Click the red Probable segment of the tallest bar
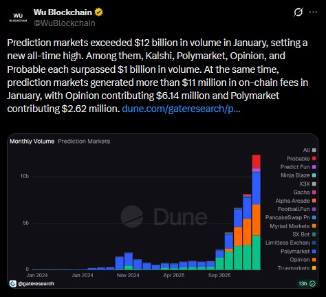 point(256,162)
